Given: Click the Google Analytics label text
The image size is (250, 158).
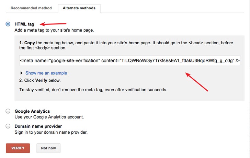Looking at the screenshot, I should coord(32,111).
